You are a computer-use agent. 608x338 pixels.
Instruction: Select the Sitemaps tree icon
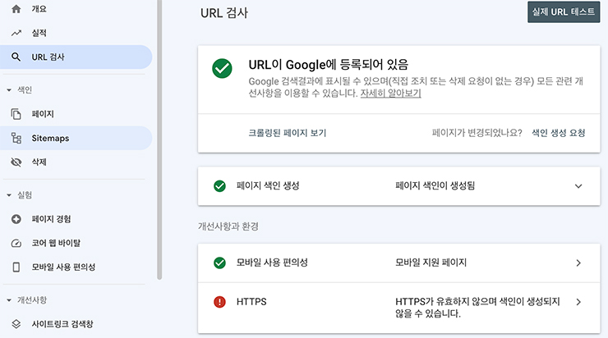pyautogui.click(x=16, y=138)
